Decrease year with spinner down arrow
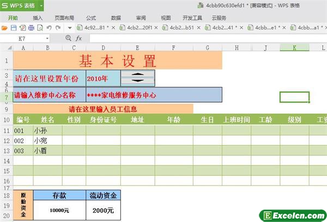 pos(137,81)
